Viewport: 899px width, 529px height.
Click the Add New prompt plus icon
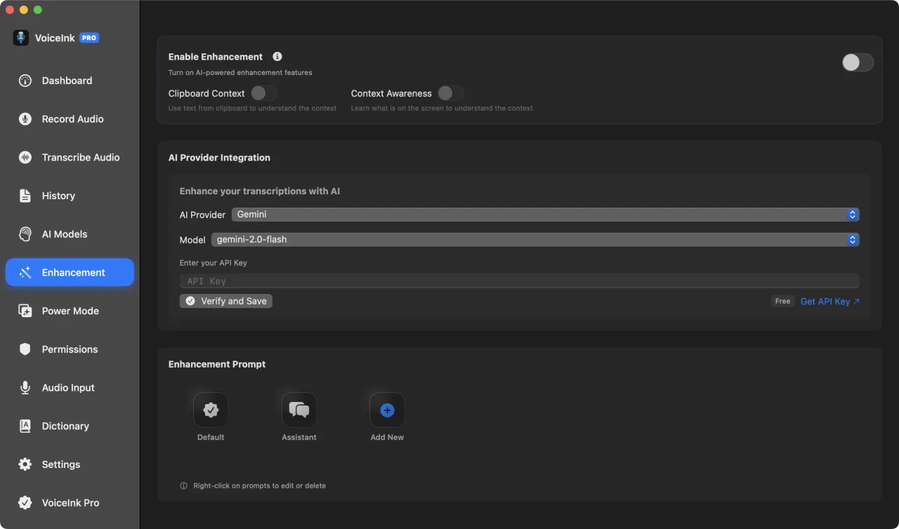387,410
